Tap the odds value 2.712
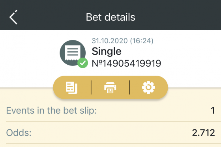 click(204, 132)
